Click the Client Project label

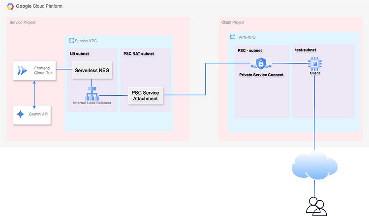pos(233,22)
